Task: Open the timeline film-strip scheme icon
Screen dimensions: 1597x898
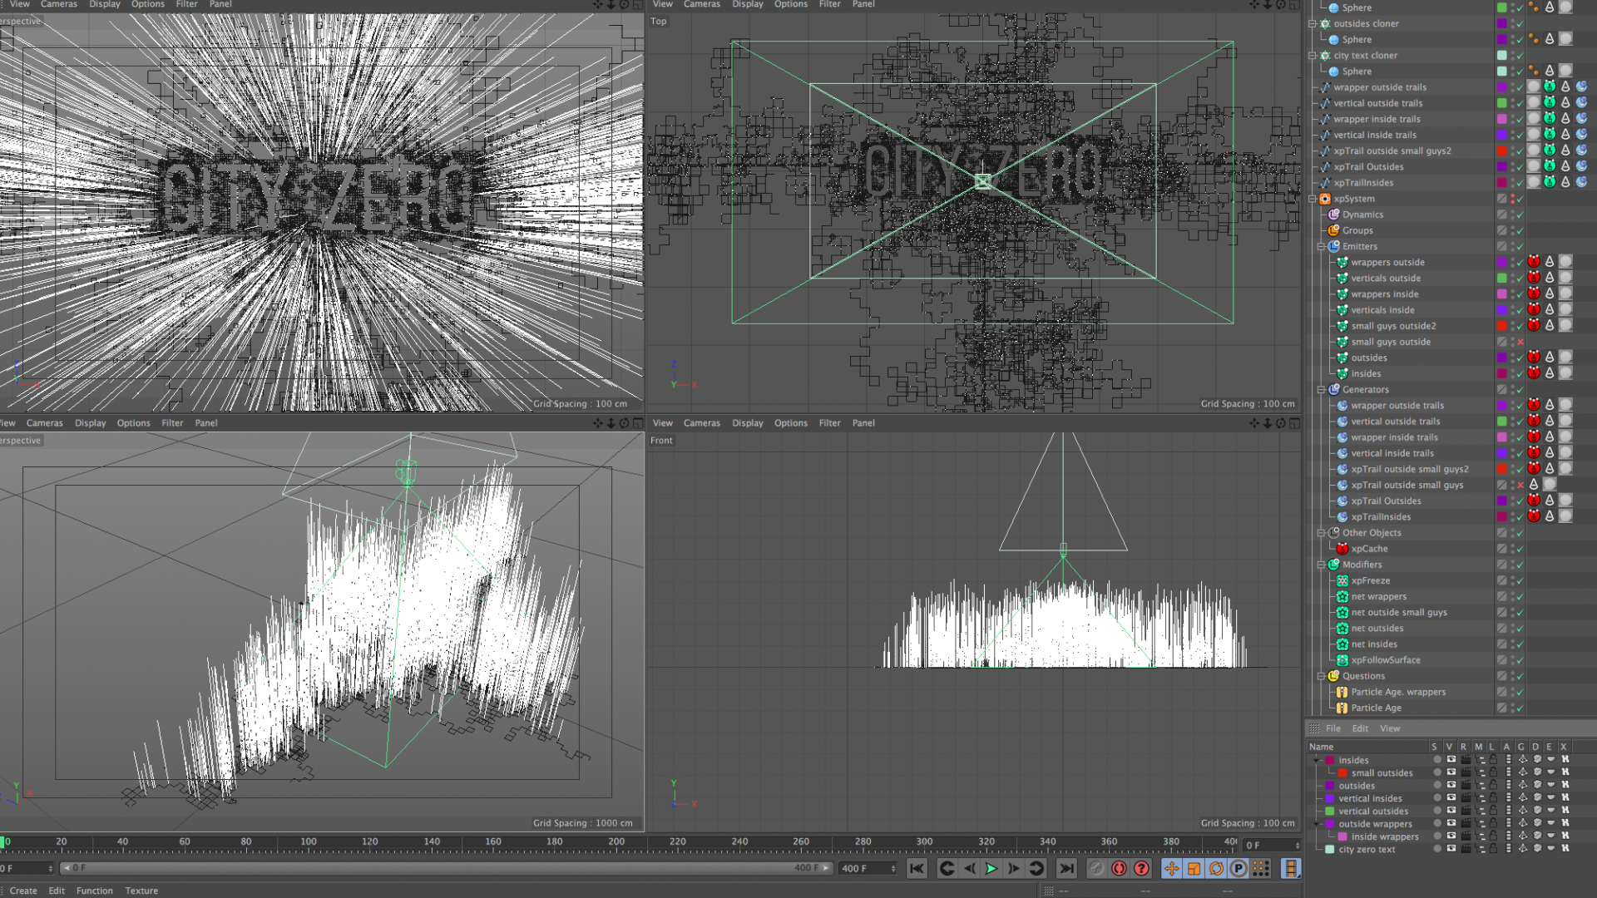Action: pos(1291,868)
